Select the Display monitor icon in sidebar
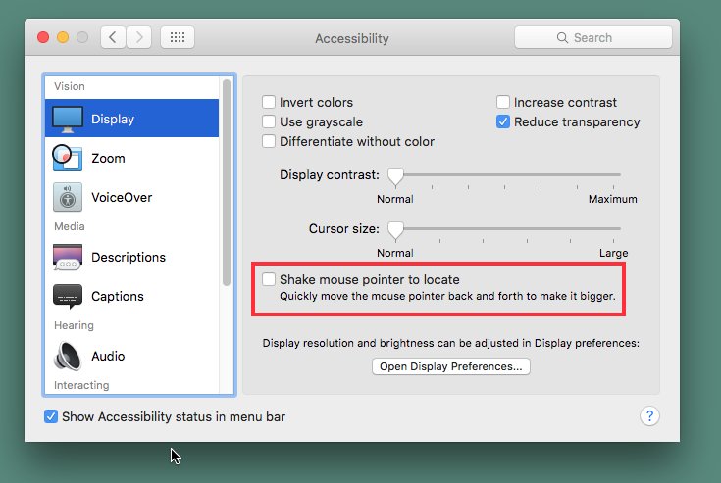 coord(68,119)
